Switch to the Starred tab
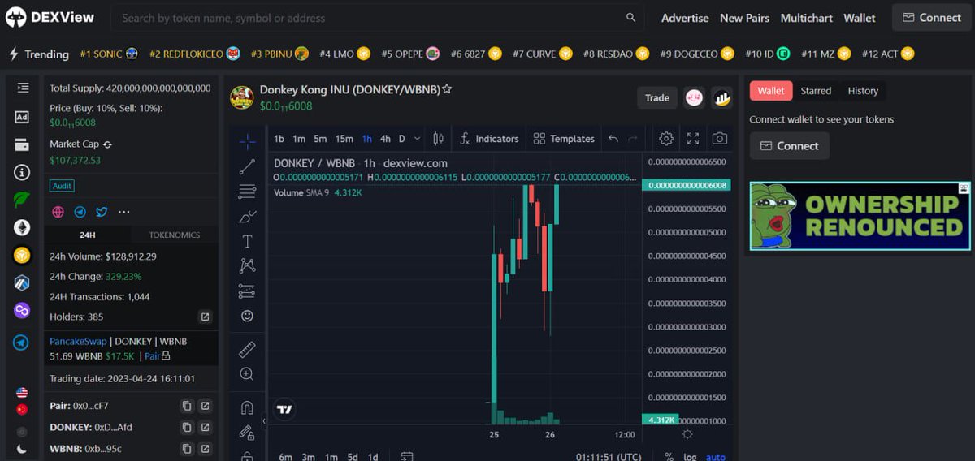975x461 pixels. 816,91
